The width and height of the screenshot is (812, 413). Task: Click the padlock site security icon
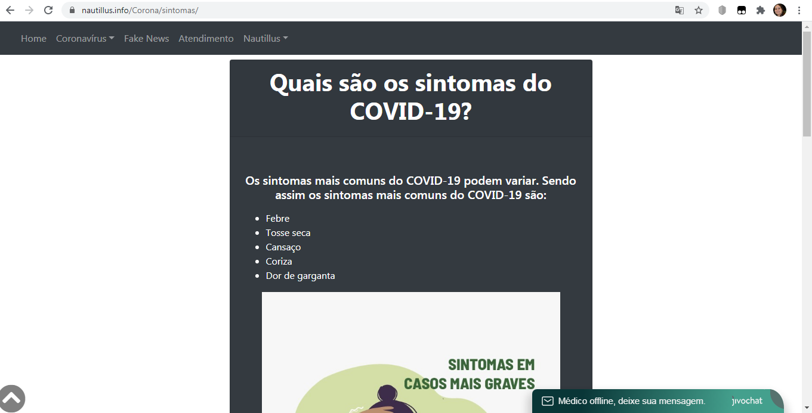pos(71,10)
